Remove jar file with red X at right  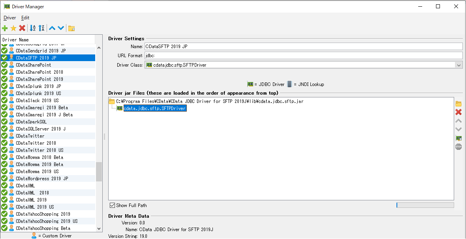point(458,112)
